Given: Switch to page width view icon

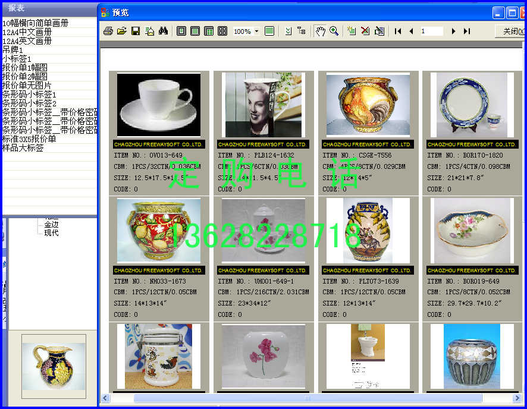Looking at the screenshot, I should 195,32.
